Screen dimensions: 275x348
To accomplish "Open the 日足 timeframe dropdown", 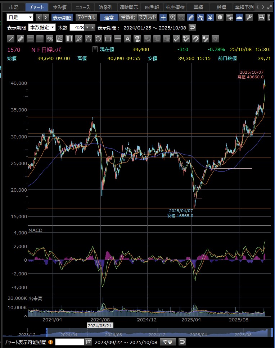I will click(20, 17).
